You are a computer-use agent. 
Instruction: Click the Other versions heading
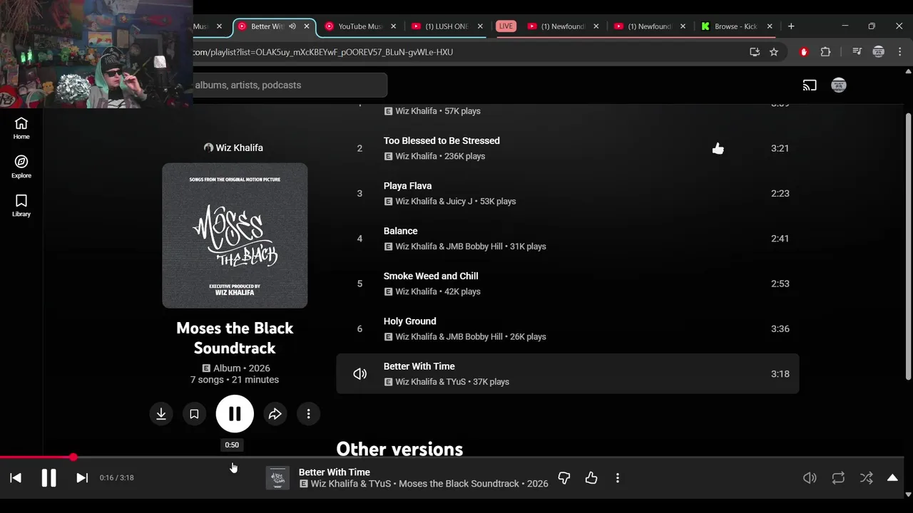pyautogui.click(x=399, y=449)
